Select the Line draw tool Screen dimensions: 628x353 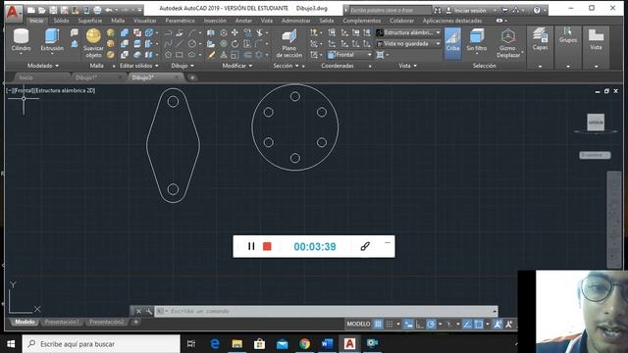(x=180, y=43)
